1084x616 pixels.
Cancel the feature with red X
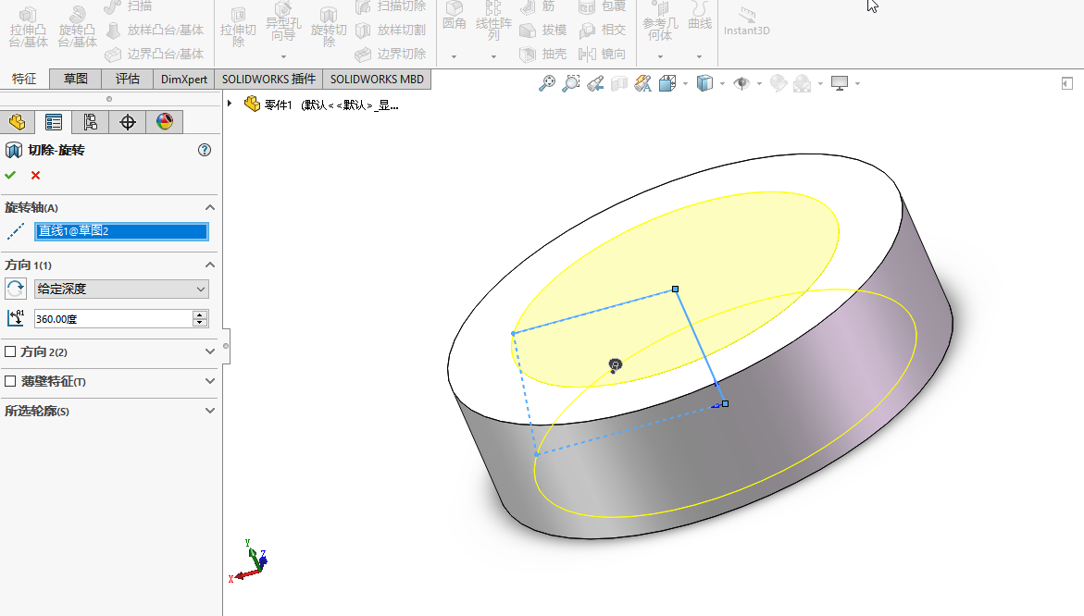pos(35,175)
